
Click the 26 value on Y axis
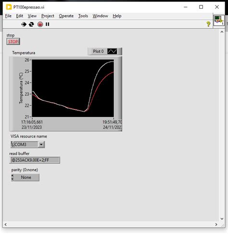coord(27,60)
